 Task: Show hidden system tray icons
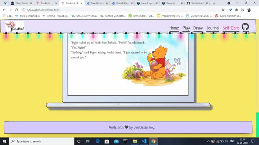208,141
